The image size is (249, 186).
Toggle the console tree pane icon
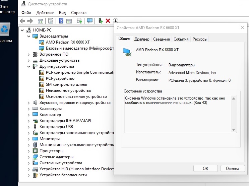pyautogui.click(x=40, y=21)
